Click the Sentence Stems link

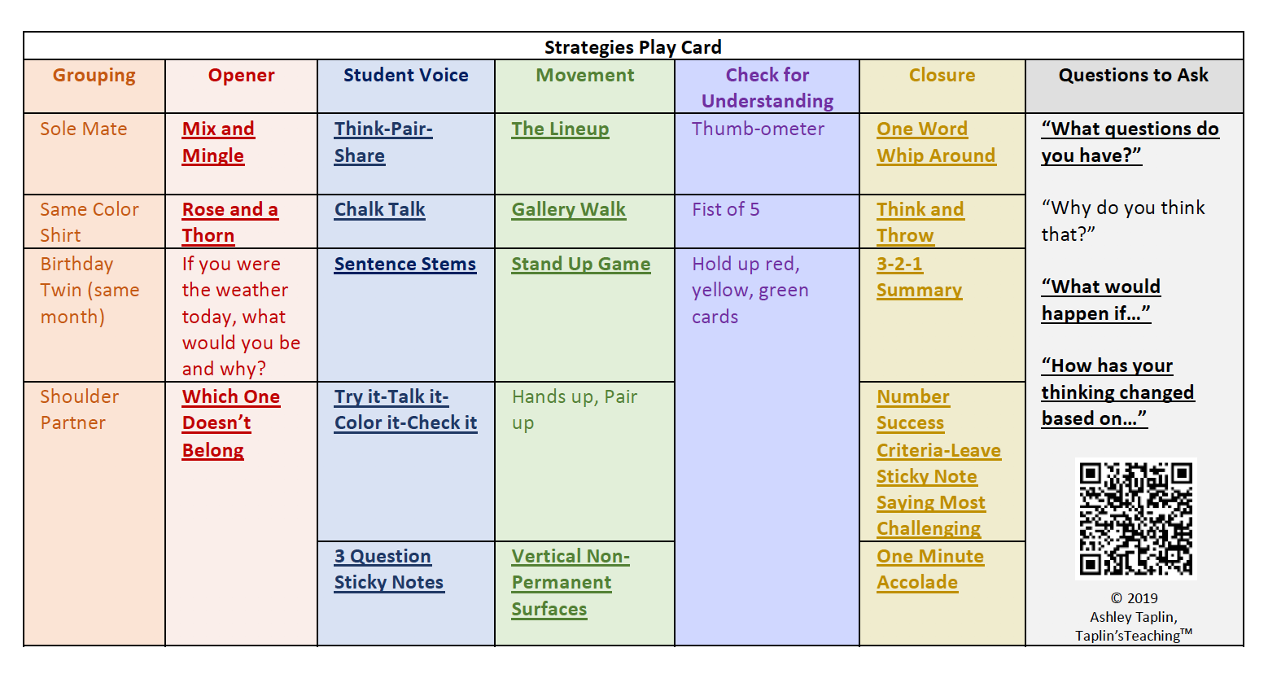[404, 265]
